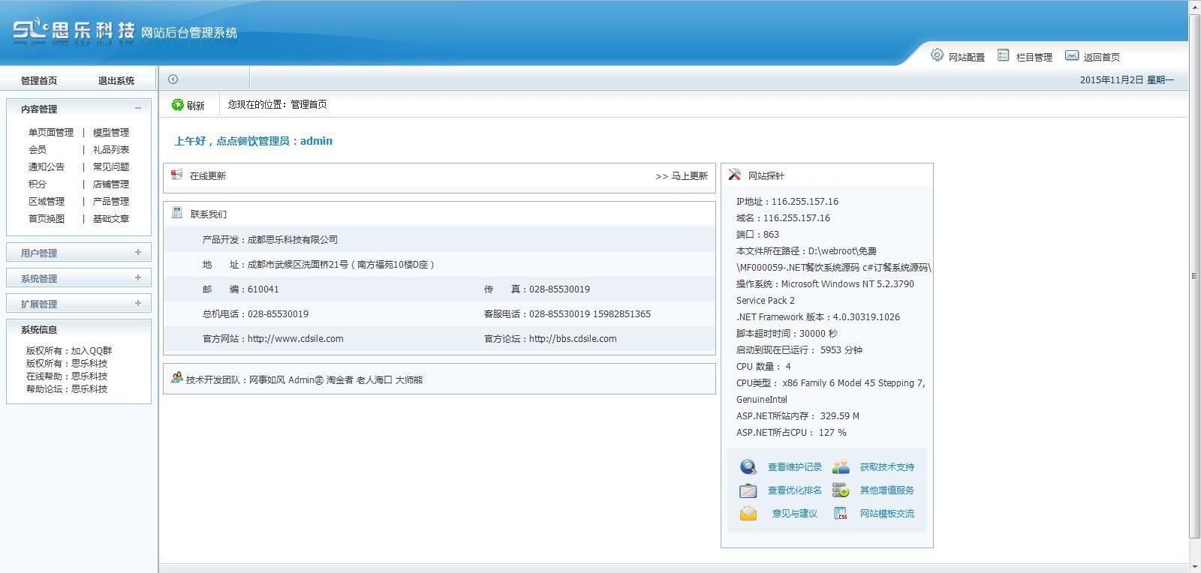
Task: Click the megaphone icon beside 在线更新
Action: (177, 175)
